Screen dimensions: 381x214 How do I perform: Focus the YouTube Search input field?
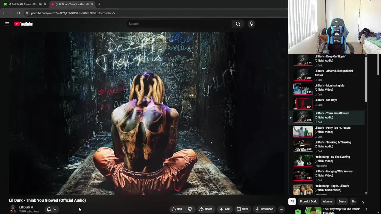point(179,24)
